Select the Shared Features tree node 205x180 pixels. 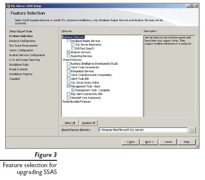(72, 60)
